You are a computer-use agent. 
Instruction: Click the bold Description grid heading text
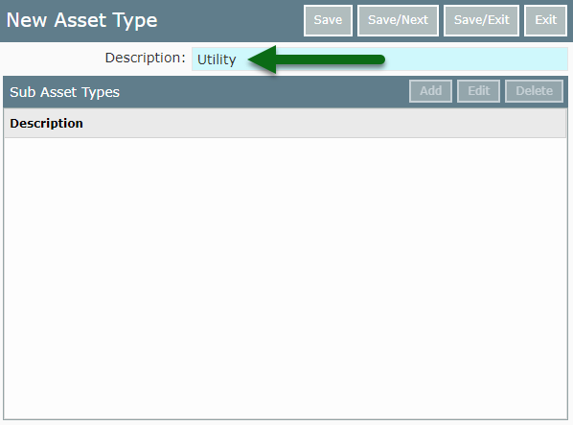46,124
